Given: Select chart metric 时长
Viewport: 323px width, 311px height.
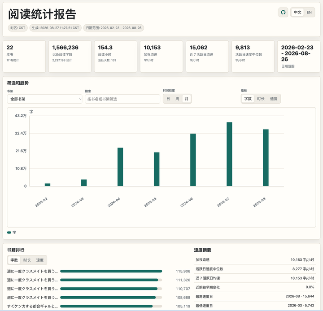Looking at the screenshot, I should 261,99.
